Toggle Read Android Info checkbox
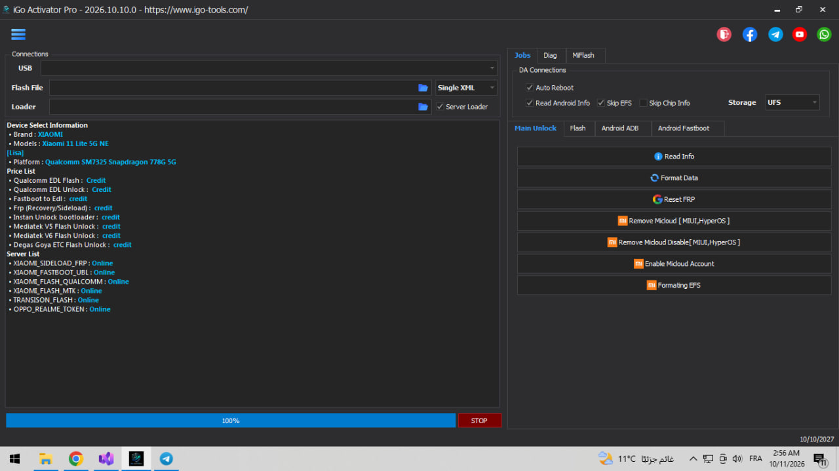The image size is (839, 471). click(x=530, y=103)
